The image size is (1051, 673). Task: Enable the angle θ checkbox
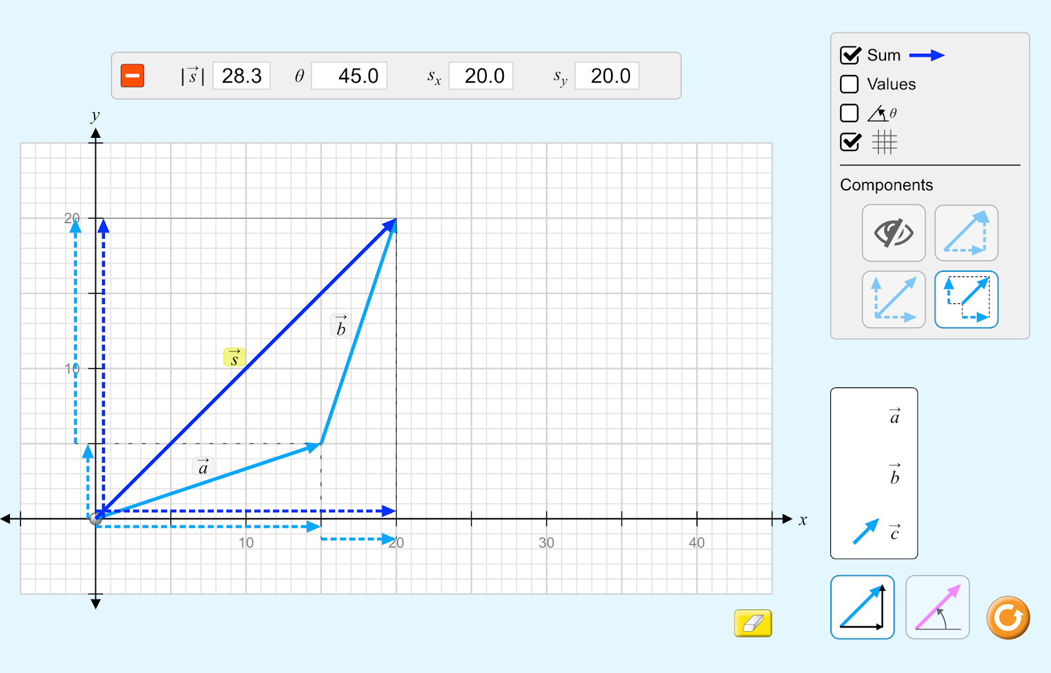(849, 113)
